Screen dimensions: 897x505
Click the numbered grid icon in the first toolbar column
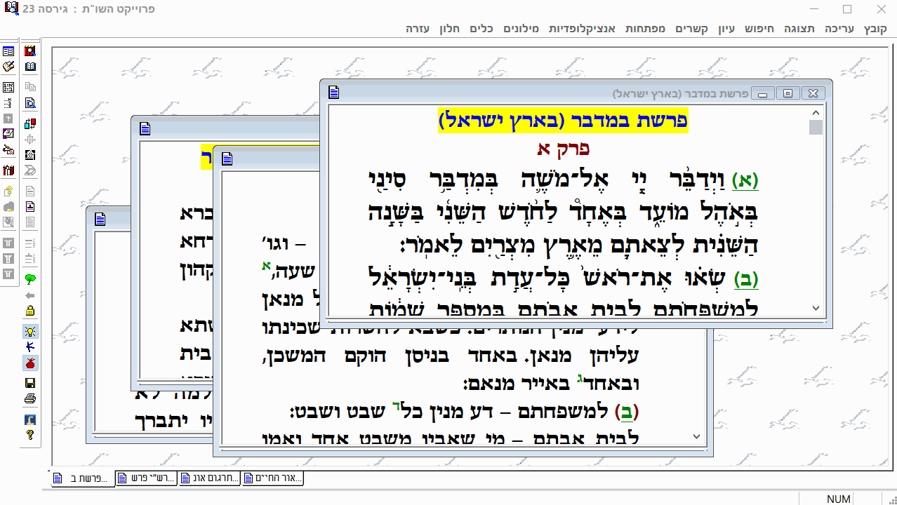click(8, 88)
